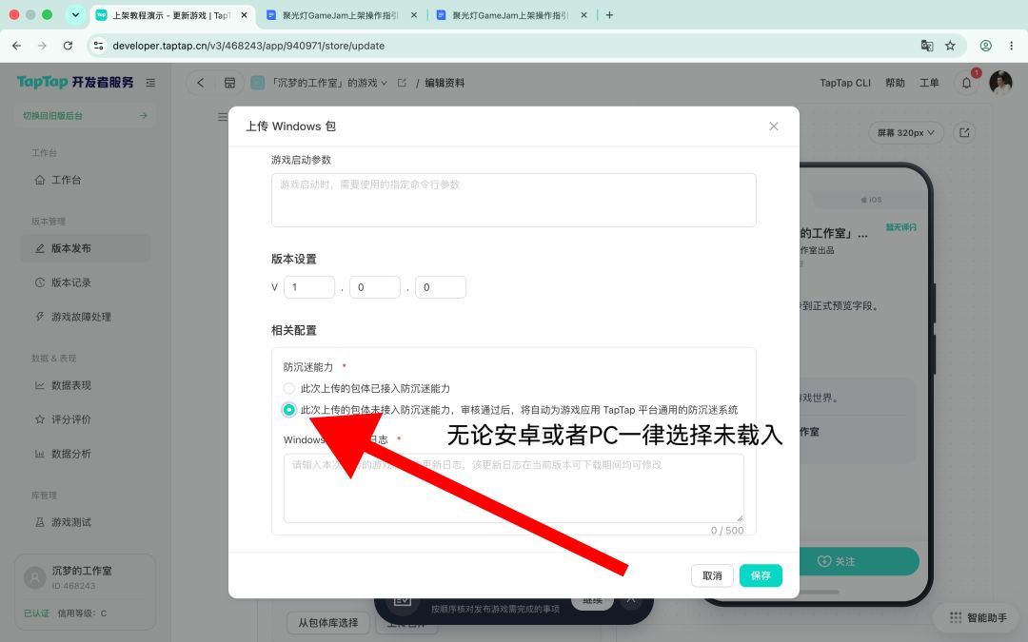Open the 智能助手 assistant
The width and height of the screenshot is (1028, 642).
click(979, 618)
